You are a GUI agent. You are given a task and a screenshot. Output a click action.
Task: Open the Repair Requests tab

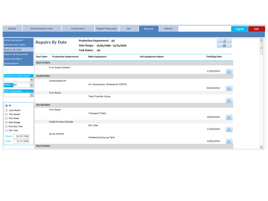coord(106,29)
